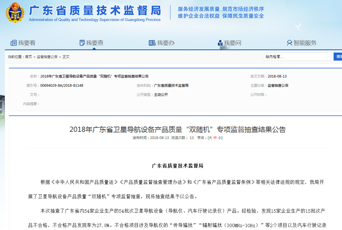This screenshot has width=342, height=230.
Task: Click publishing agency value 广东省质量技术监督局
Action: [171, 86]
